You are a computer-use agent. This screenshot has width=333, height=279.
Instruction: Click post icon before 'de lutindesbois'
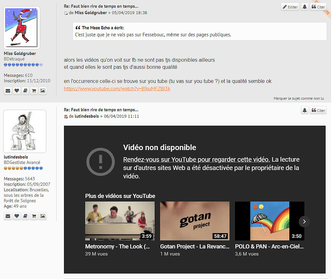[x=66, y=117]
